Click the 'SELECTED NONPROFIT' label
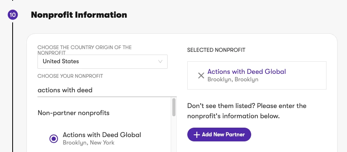 click(x=216, y=50)
